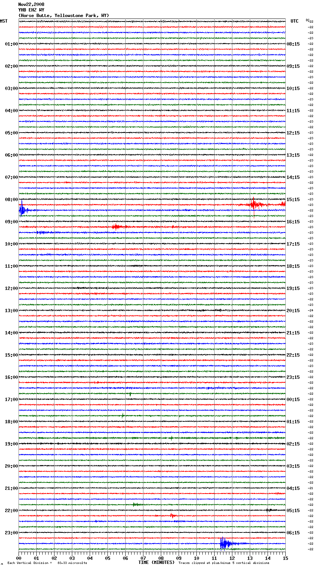315x568 pixels.
Task: Select the 19:00 MST time label
Action: pos(11,444)
